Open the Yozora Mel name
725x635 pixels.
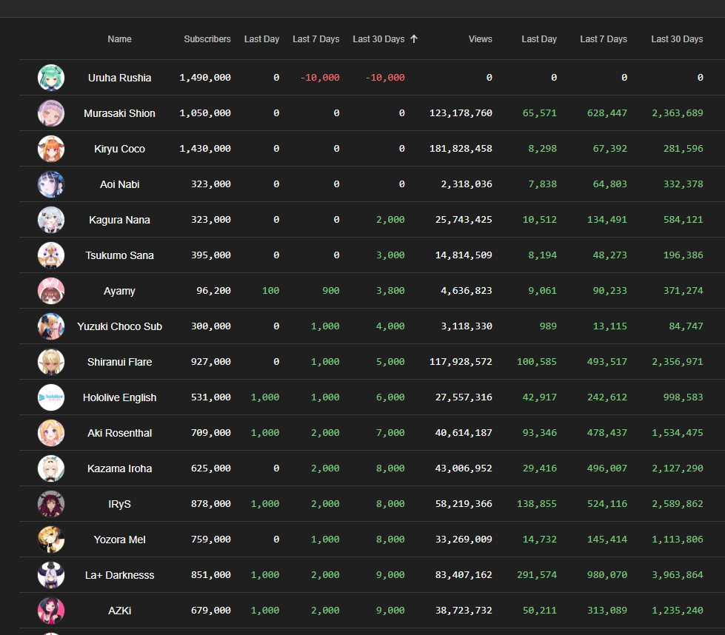pos(120,540)
